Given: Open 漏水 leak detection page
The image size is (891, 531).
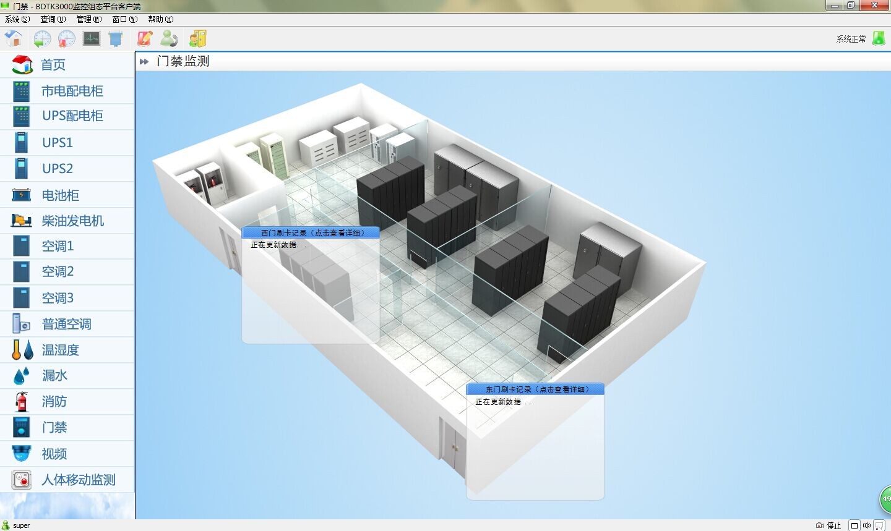Looking at the screenshot, I should point(67,376).
